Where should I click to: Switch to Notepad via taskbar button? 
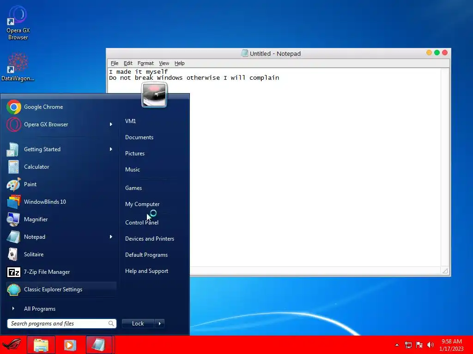99,345
